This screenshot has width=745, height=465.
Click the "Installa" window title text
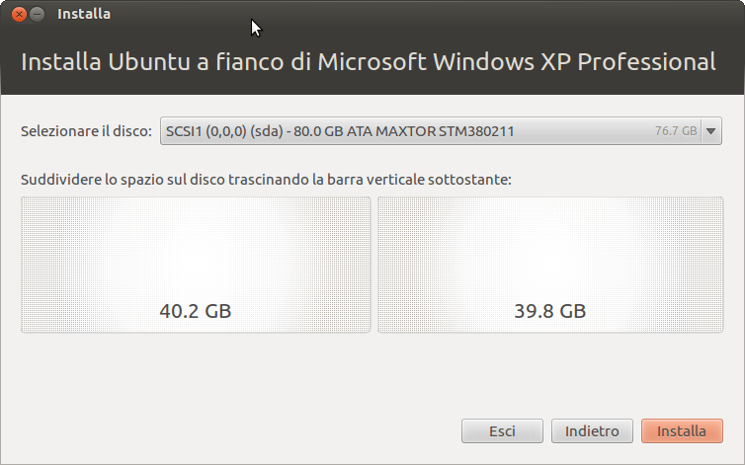[x=84, y=15]
